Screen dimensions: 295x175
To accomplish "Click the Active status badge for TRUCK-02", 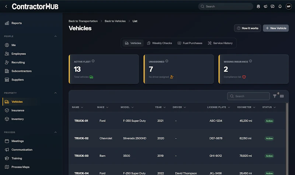I will [x=269, y=139].
